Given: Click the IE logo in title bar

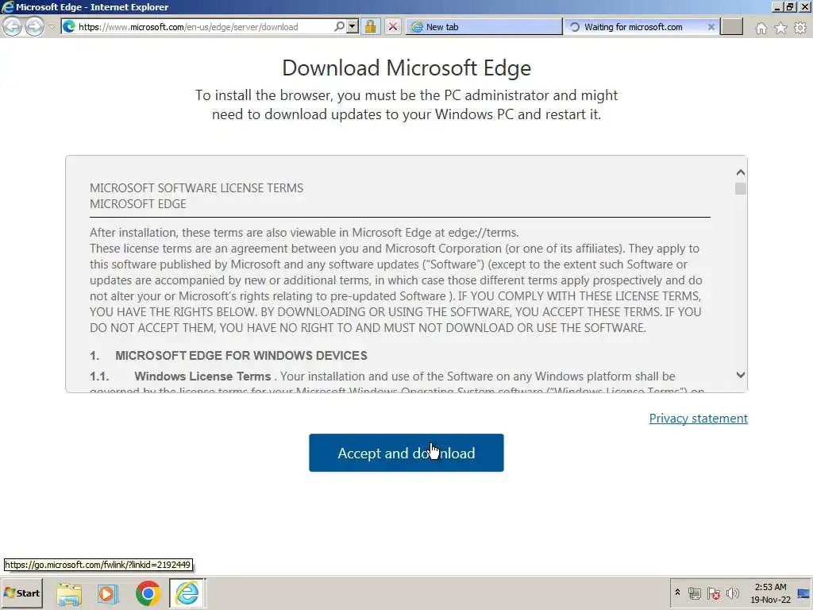Looking at the screenshot, I should (8, 6).
